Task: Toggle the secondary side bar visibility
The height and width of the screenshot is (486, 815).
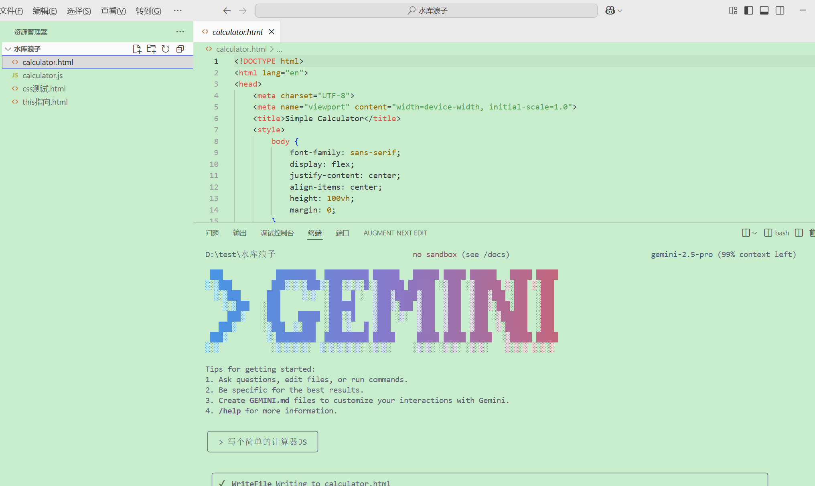Action: coord(780,11)
